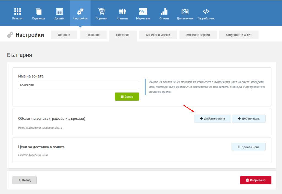
Task: Click the Добави страна button
Action: pyautogui.click(x=212, y=119)
